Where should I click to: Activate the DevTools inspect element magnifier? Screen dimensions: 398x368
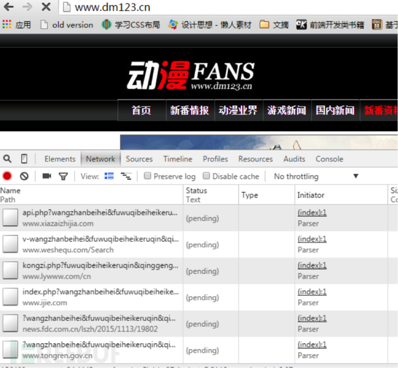coord(7,159)
